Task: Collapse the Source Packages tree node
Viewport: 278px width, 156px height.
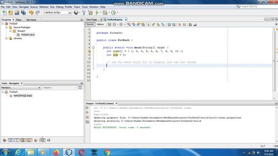Action: coord(7,27)
